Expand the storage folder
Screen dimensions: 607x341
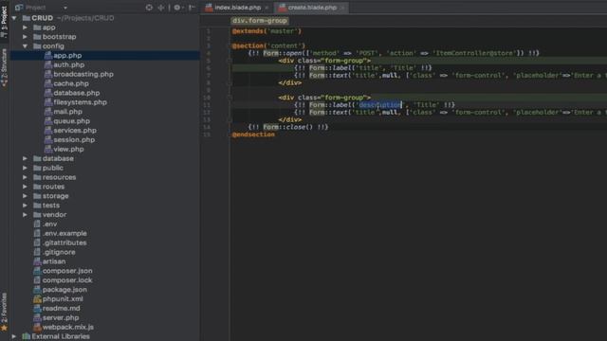tap(26, 196)
